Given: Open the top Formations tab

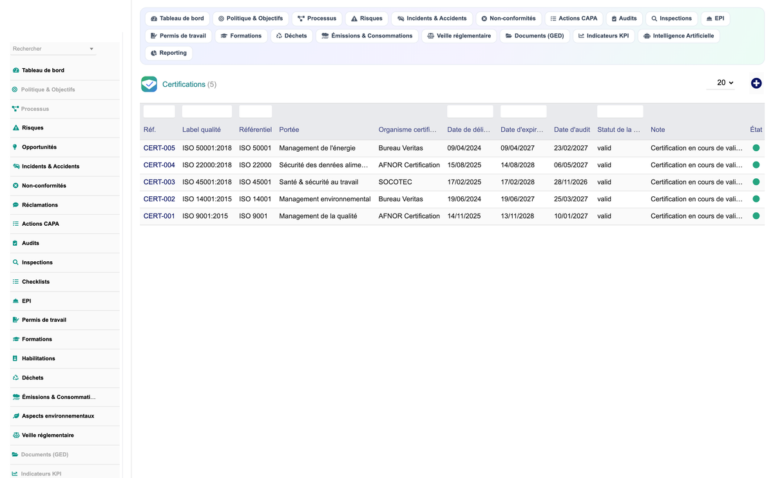Looking at the screenshot, I should coord(241,36).
